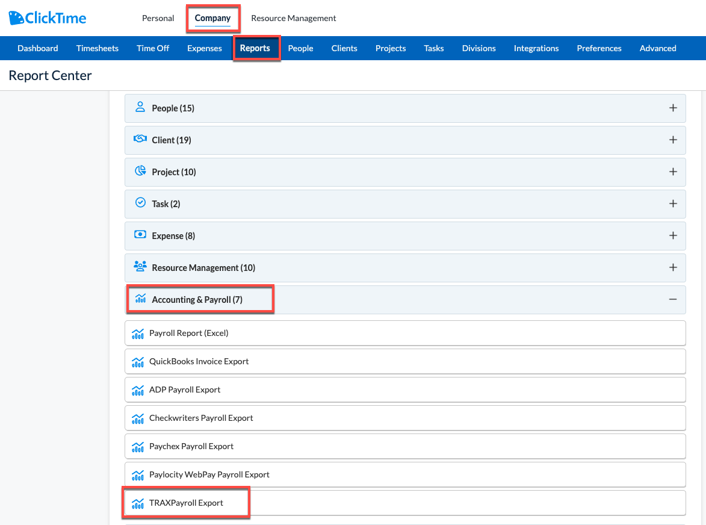Expand Resource Management (10) section with plus
This screenshot has height=525, width=706.
673,267
